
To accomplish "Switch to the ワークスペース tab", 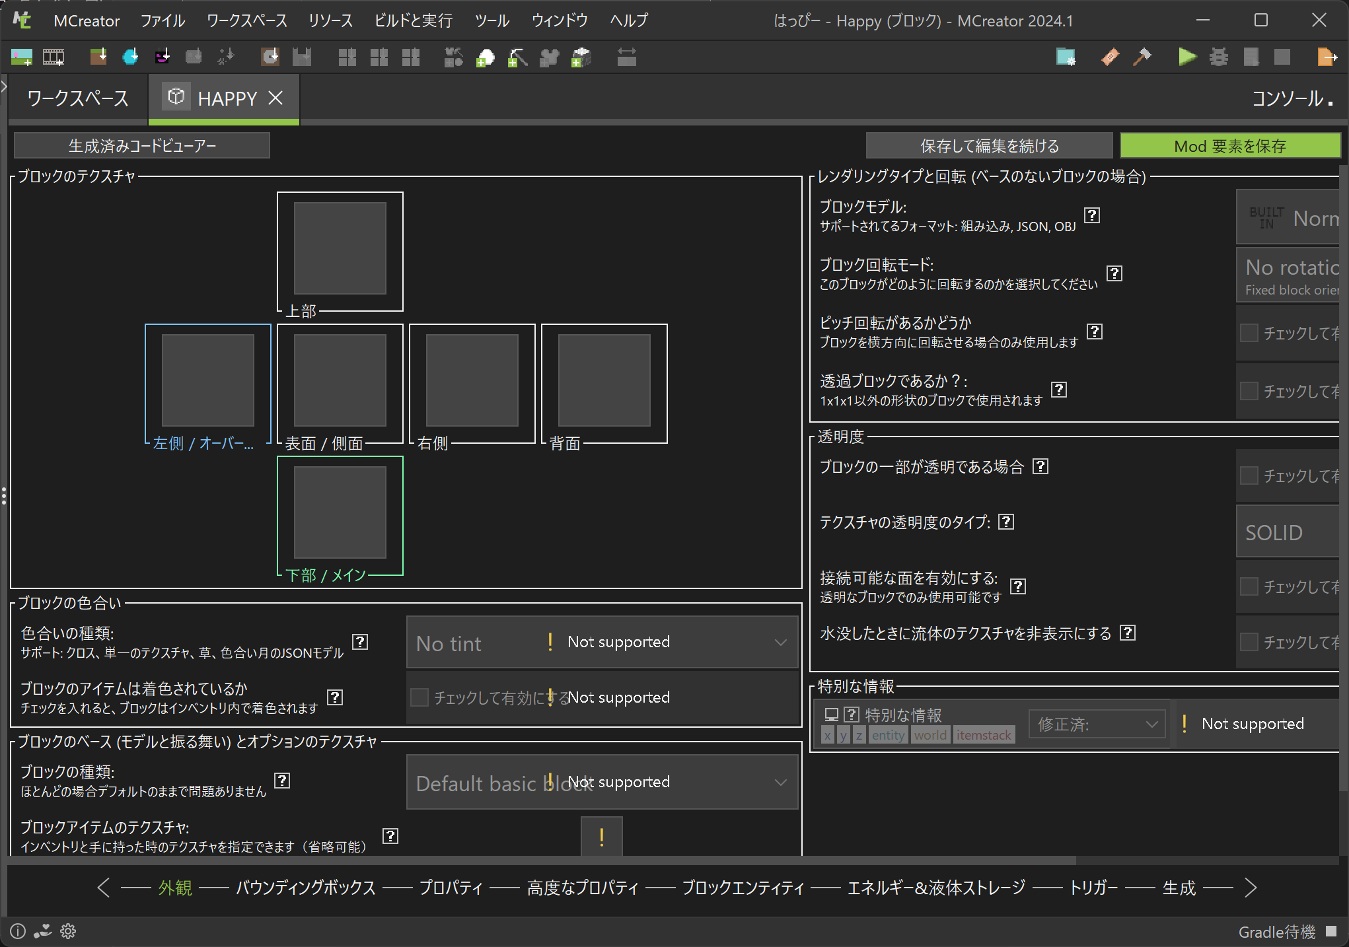I will click(x=78, y=99).
